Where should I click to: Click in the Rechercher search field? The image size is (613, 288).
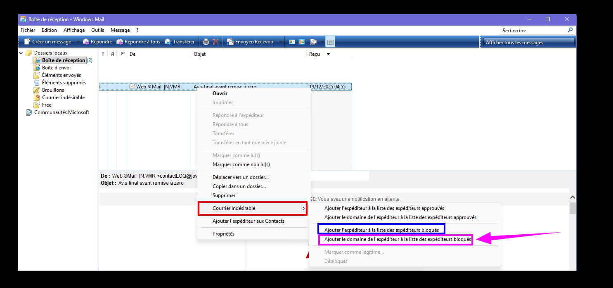click(x=533, y=30)
